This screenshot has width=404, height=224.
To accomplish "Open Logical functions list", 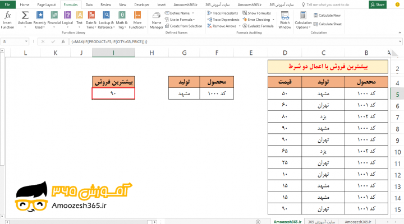I will coord(67,20).
